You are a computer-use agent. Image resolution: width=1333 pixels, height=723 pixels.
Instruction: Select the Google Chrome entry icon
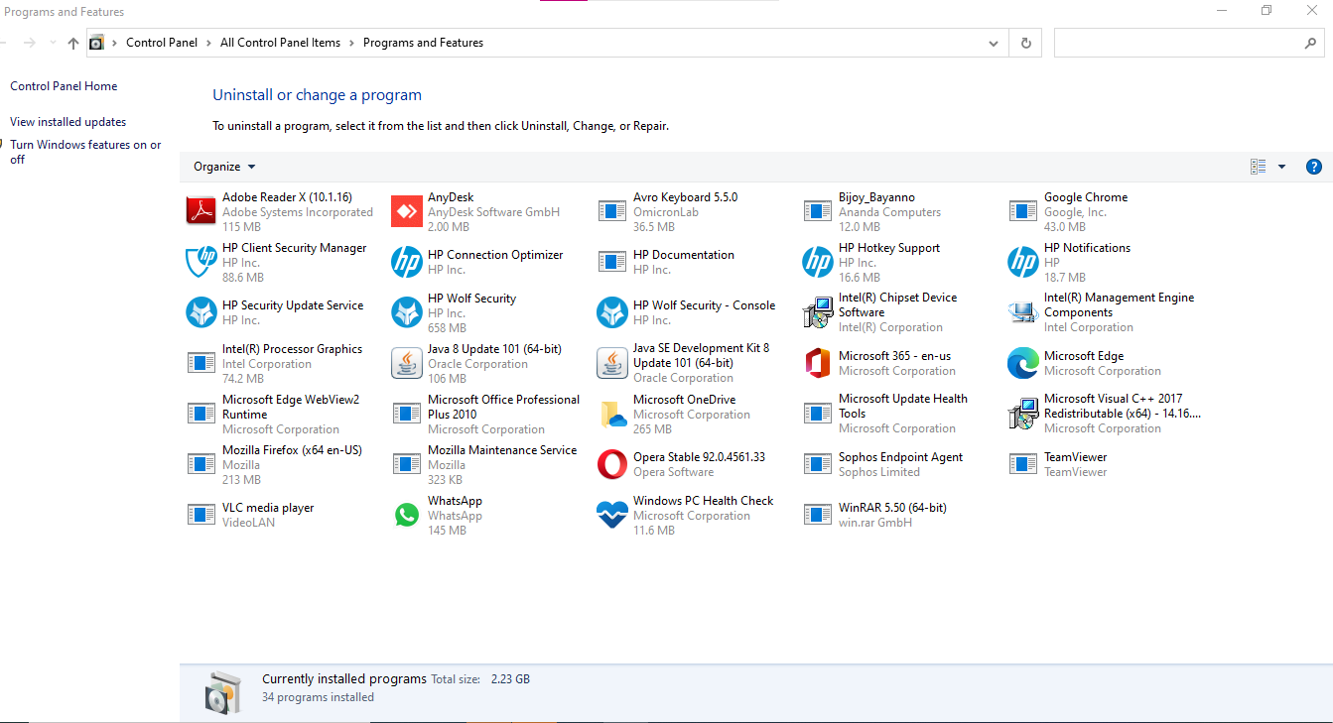coord(1023,211)
